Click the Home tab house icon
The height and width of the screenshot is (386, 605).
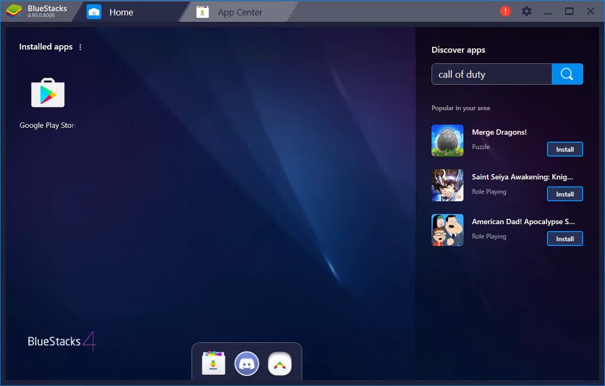point(94,12)
